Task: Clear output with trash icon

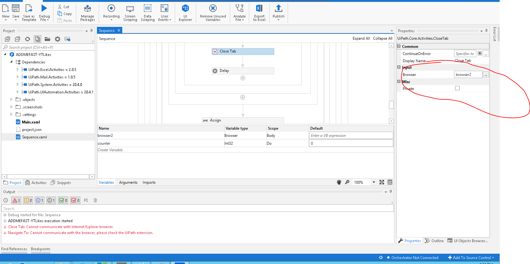Action: [95, 200]
